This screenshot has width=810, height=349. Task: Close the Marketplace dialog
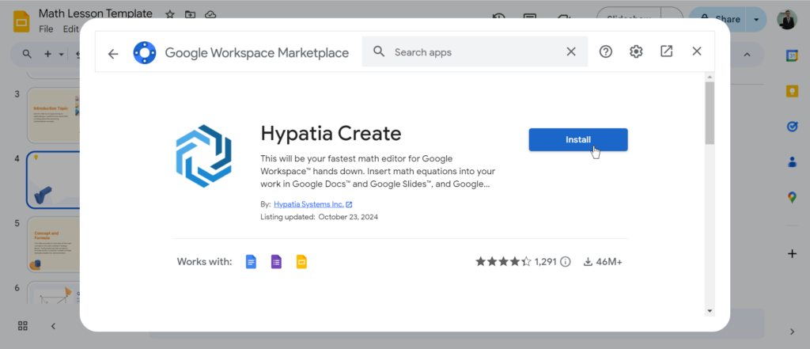[697, 51]
